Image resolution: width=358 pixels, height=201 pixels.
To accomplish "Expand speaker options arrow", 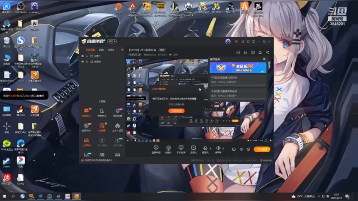I will pos(223,149).
